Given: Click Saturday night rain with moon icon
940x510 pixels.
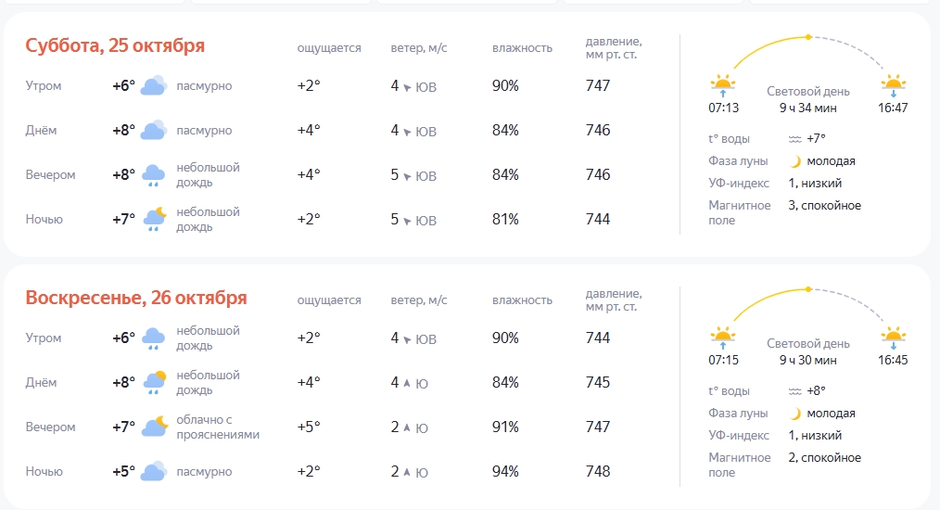Looking at the screenshot, I should coord(154,220).
